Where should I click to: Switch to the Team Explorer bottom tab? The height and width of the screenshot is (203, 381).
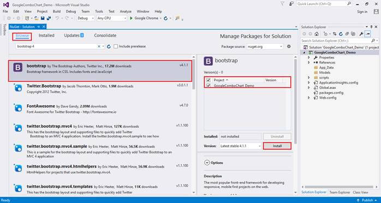coord(340,192)
